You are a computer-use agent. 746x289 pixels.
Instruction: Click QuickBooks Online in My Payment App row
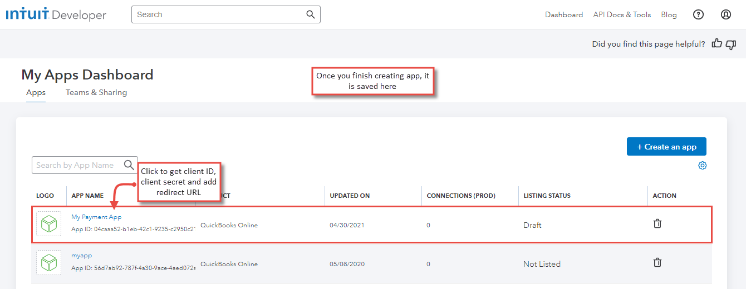tap(229, 225)
